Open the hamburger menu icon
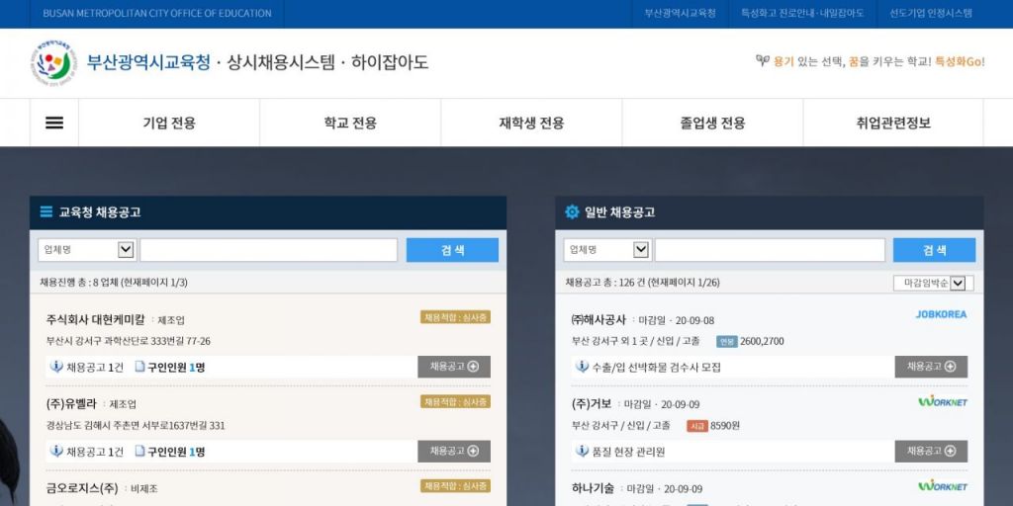 click(54, 124)
